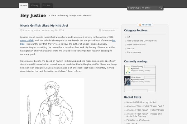Click the currently-reading tag under Slow River
The width and height of the screenshot is (187, 124).
(x=144, y=82)
